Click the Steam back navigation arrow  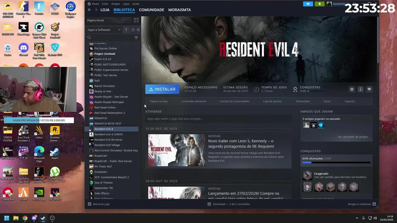(x=89, y=10)
